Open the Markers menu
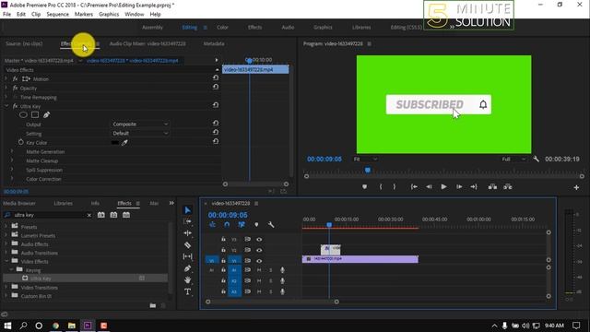 pos(84,15)
